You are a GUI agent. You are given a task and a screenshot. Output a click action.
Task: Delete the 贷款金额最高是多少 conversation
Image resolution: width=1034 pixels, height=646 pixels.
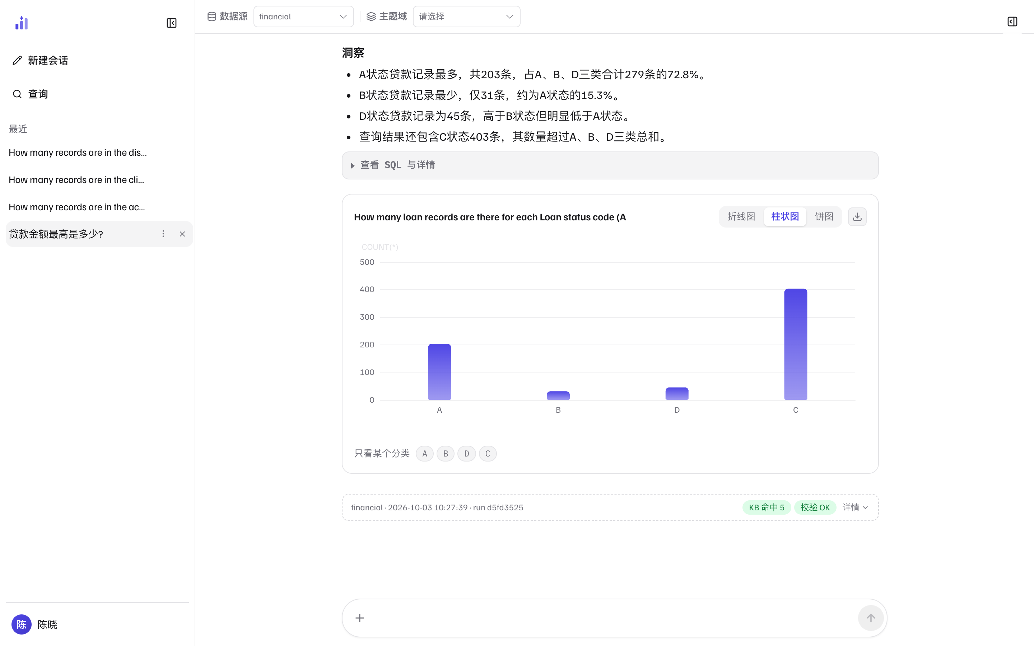[182, 234]
